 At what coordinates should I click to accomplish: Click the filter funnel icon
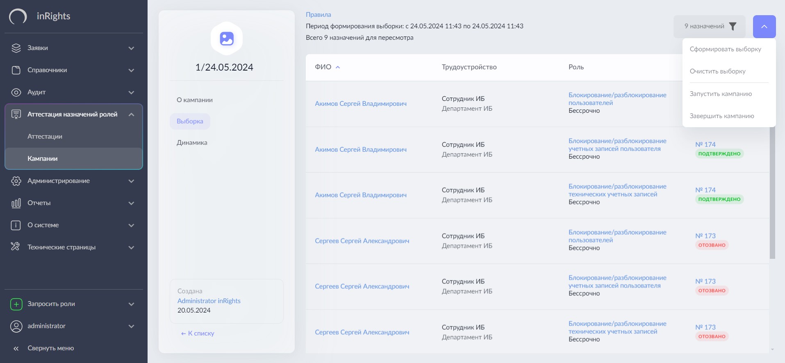(x=733, y=26)
